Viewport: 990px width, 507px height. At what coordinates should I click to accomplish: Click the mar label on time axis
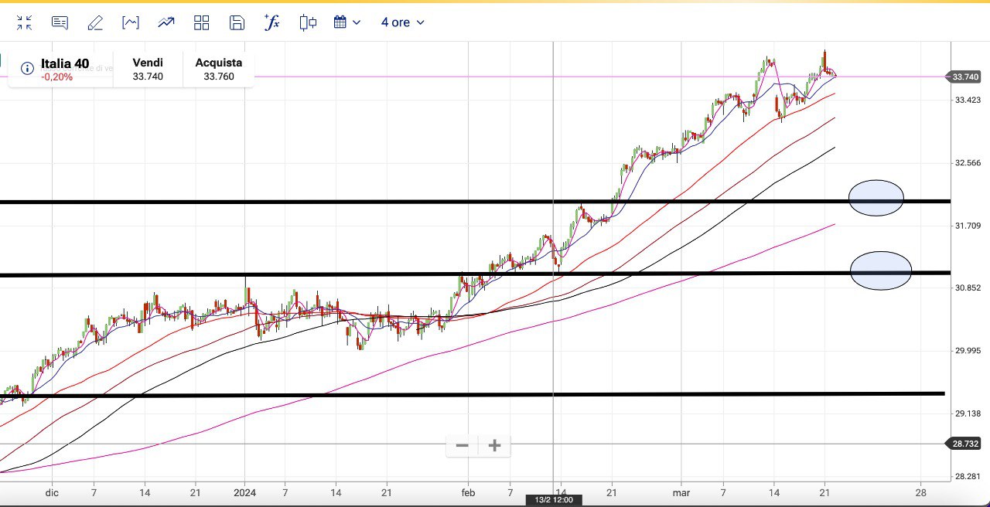coord(681,492)
